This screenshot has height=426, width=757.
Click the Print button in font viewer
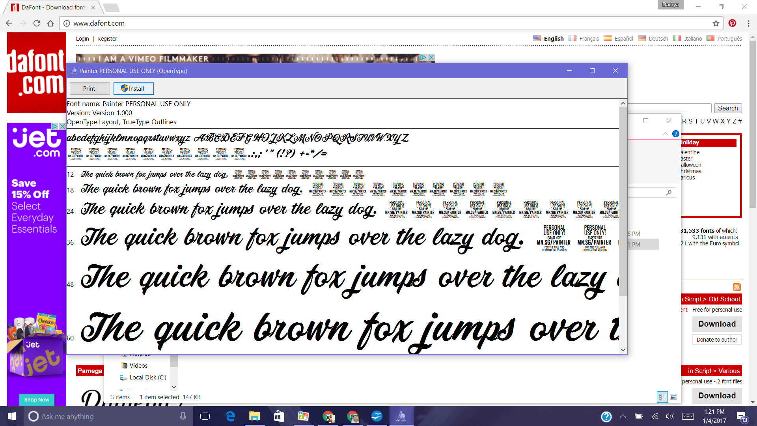[x=89, y=89]
